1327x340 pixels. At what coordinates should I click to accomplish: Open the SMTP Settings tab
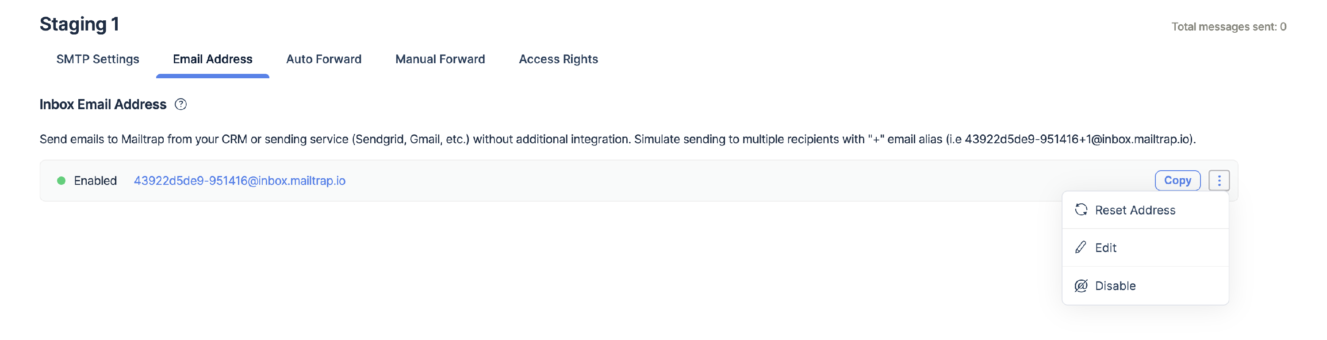tap(97, 59)
